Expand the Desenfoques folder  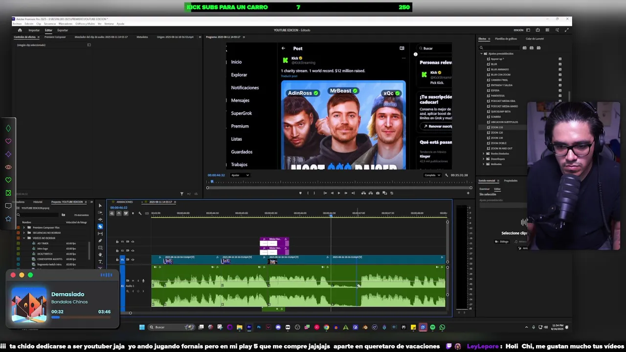click(x=484, y=159)
